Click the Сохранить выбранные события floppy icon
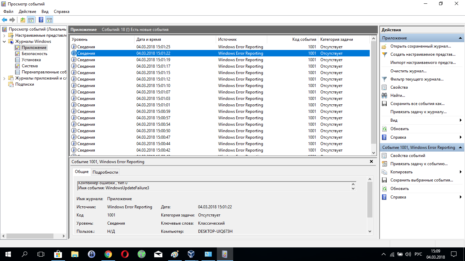The width and height of the screenshot is (465, 261). 384,180
